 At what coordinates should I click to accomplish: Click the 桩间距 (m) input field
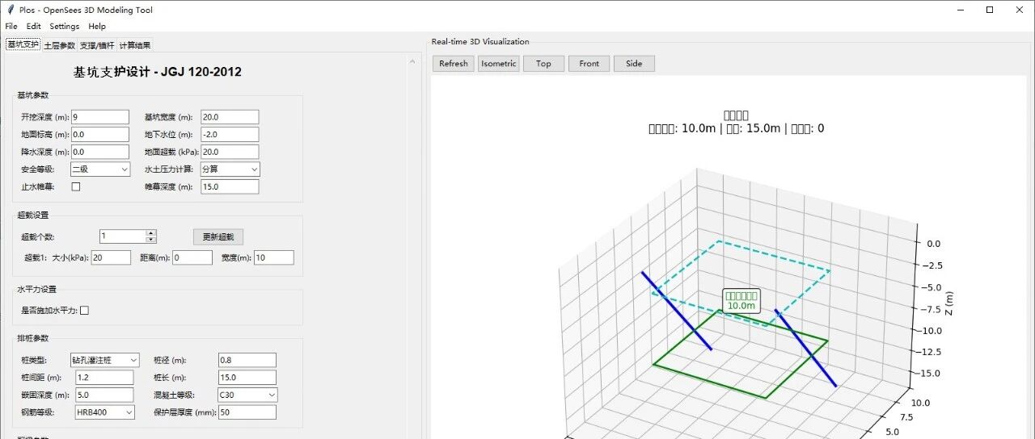click(x=104, y=378)
